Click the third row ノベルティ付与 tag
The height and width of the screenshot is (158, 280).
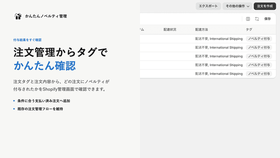(x=259, y=56)
